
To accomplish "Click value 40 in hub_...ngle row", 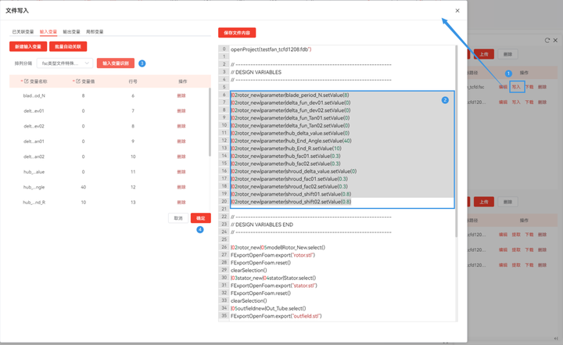I will point(84,187).
